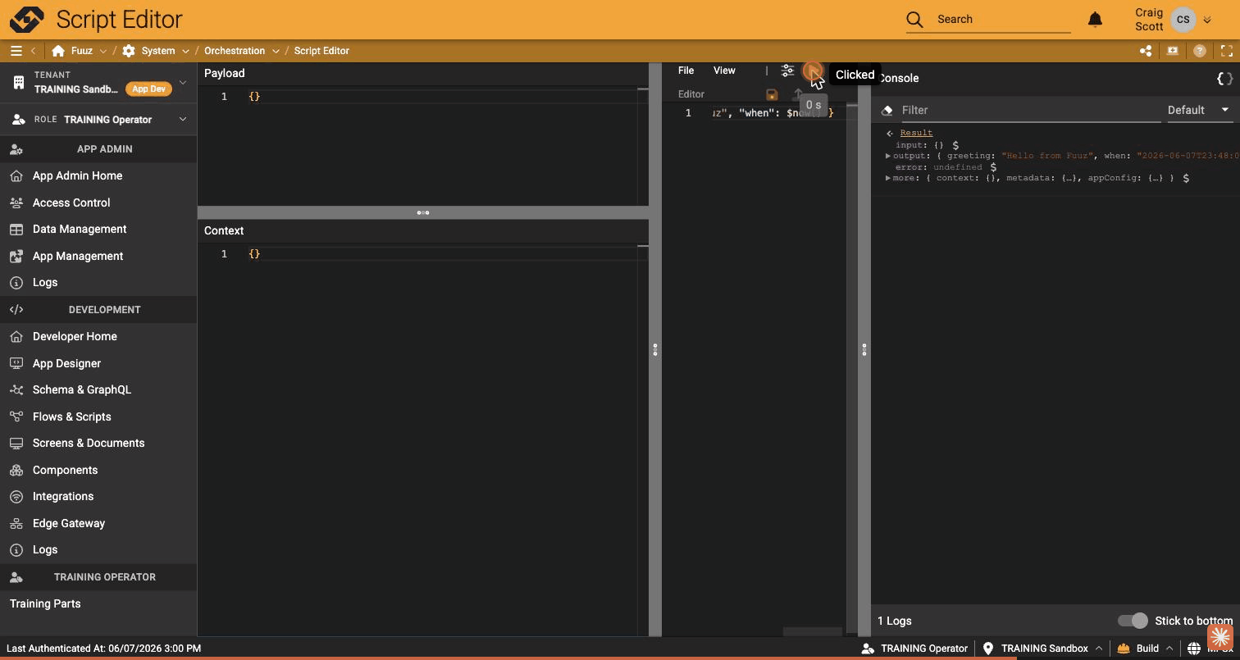Click the screen icon next to share icon
1240x660 pixels.
1173,51
